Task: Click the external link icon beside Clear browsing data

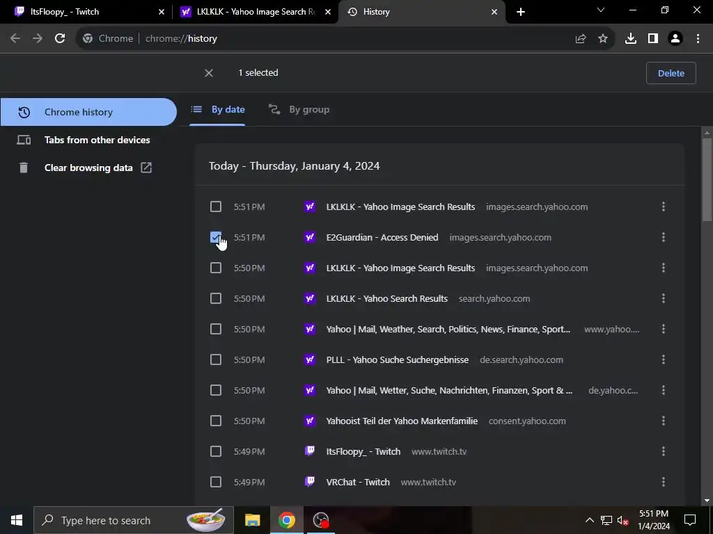Action: point(146,168)
